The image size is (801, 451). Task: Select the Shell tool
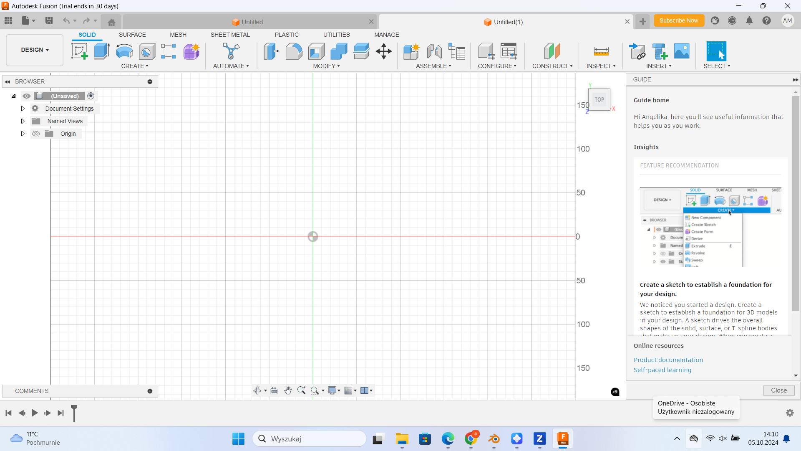pyautogui.click(x=316, y=51)
